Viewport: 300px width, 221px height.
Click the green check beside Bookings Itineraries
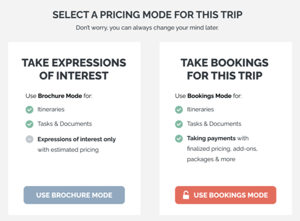click(x=179, y=110)
